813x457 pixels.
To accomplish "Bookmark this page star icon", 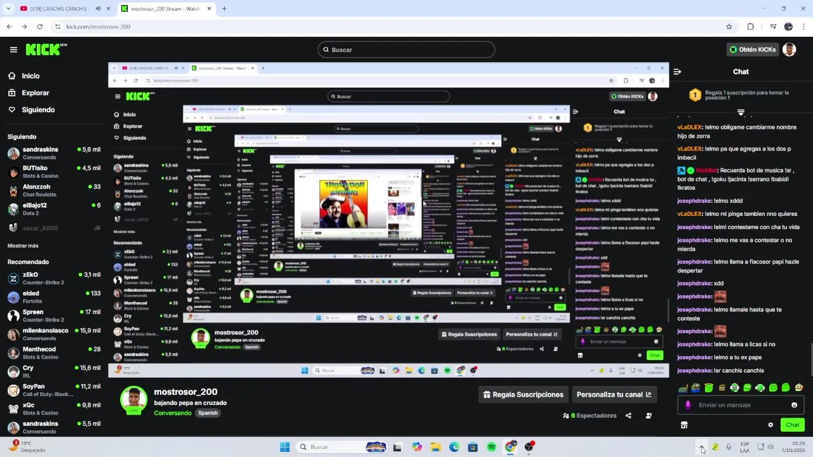I will (729, 27).
